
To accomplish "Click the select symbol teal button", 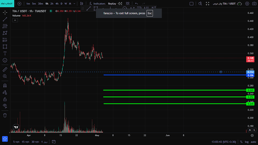I will (x=7, y=3).
